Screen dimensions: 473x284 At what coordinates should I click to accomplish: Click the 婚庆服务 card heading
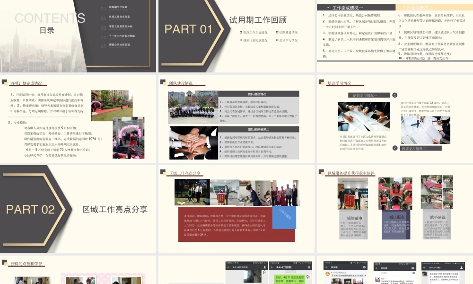pyautogui.click(x=397, y=217)
